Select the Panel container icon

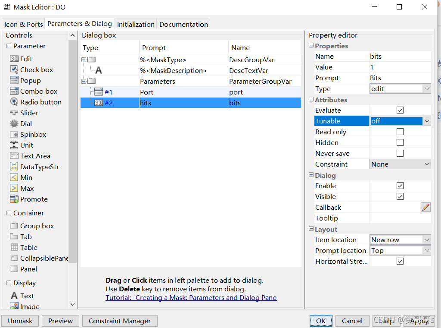tap(14, 269)
